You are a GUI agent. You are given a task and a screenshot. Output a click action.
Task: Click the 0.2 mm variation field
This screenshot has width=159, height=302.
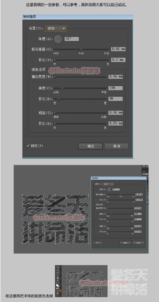118,60
